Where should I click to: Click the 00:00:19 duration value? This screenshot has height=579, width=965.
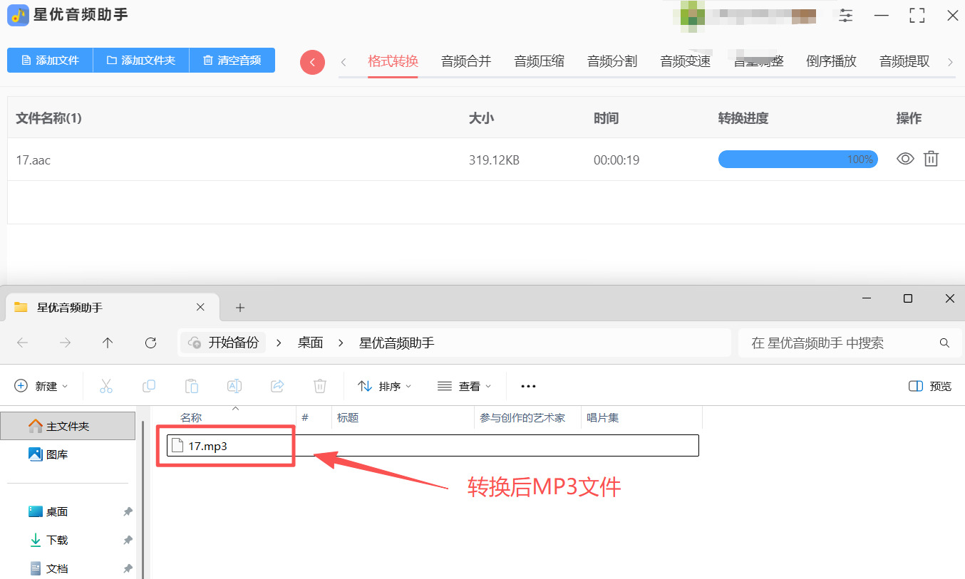(x=616, y=160)
